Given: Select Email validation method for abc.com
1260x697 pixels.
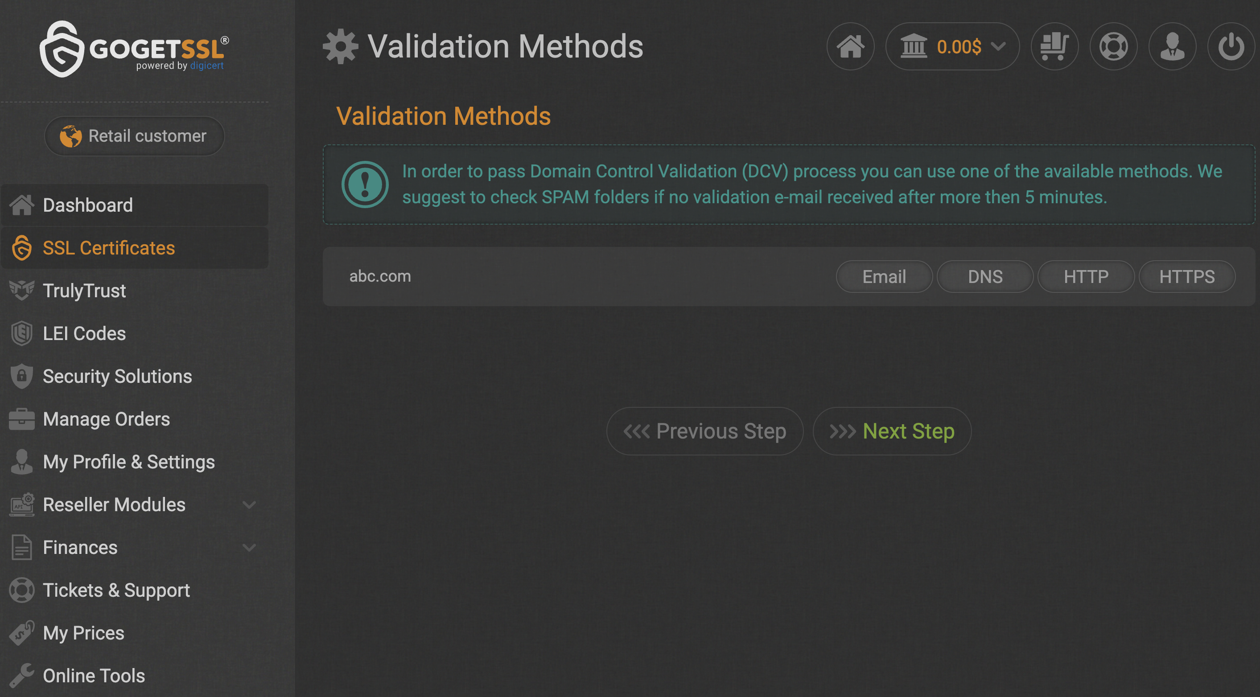Looking at the screenshot, I should pyautogui.click(x=884, y=277).
